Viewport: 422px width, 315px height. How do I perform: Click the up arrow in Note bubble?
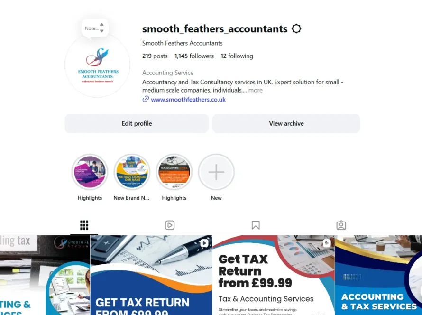point(102,25)
